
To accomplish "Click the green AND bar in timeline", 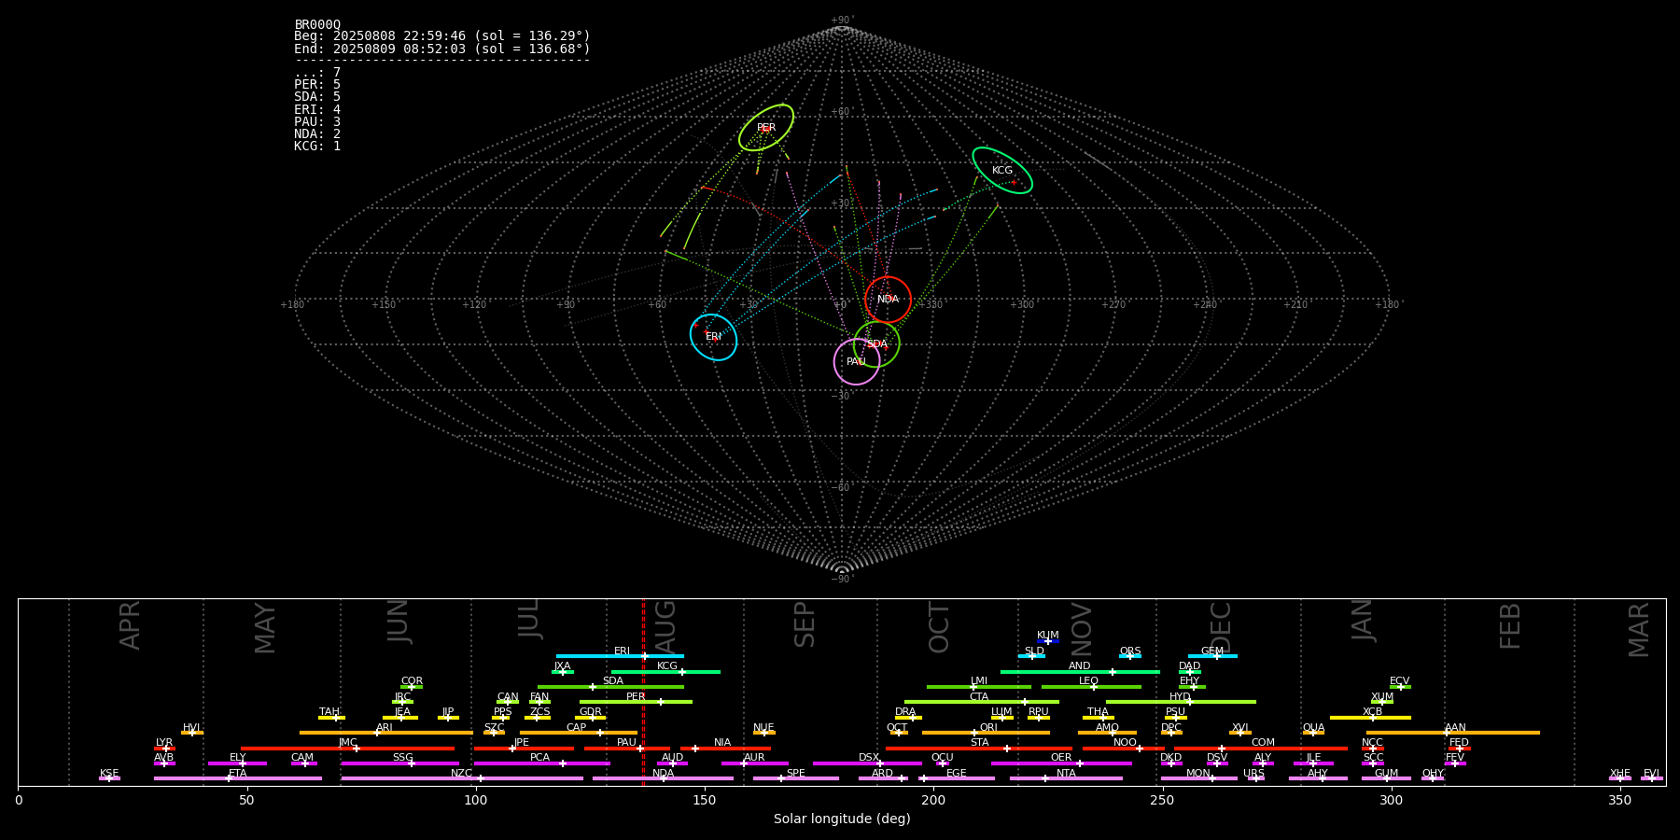I will (x=1080, y=672).
